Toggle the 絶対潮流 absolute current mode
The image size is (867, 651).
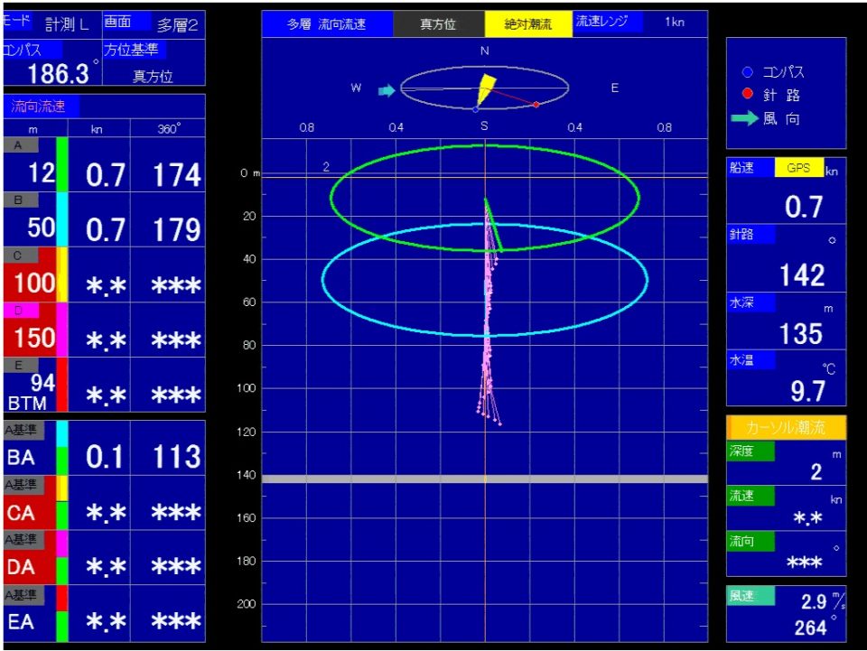528,24
